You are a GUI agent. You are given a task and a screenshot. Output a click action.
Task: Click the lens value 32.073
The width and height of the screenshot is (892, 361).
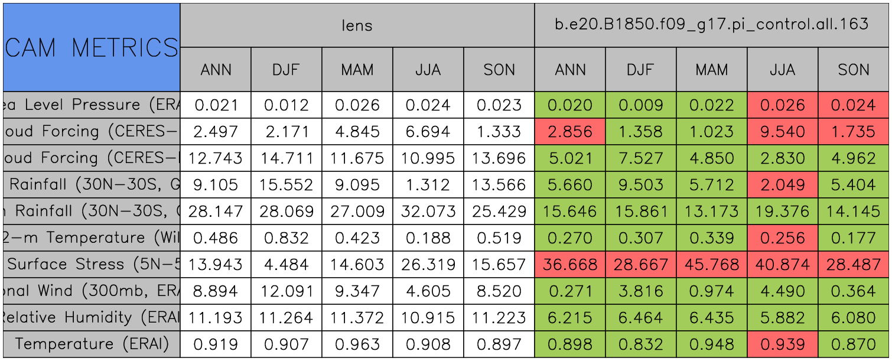pos(428,211)
